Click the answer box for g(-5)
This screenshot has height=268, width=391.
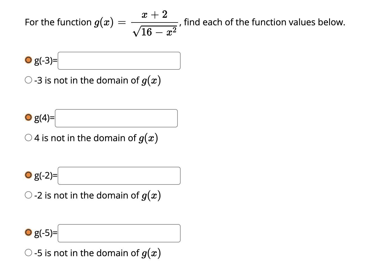click(x=119, y=233)
